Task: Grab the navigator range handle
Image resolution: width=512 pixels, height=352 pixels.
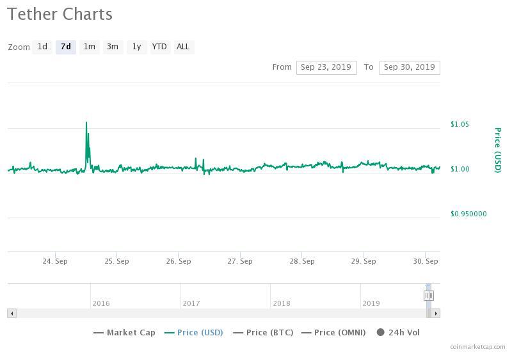Action: coord(428,296)
